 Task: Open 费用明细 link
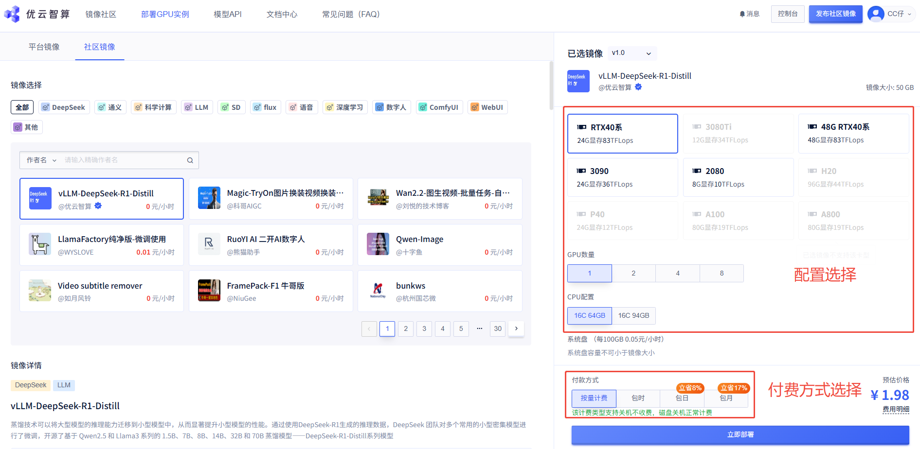tap(896, 410)
